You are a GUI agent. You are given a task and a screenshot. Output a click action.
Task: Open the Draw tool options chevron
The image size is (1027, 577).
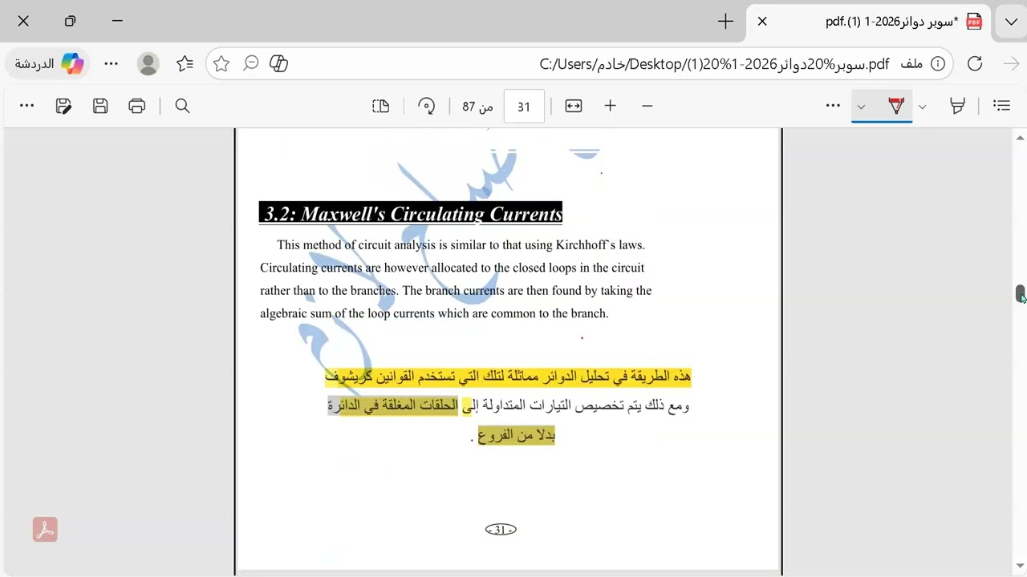click(923, 107)
